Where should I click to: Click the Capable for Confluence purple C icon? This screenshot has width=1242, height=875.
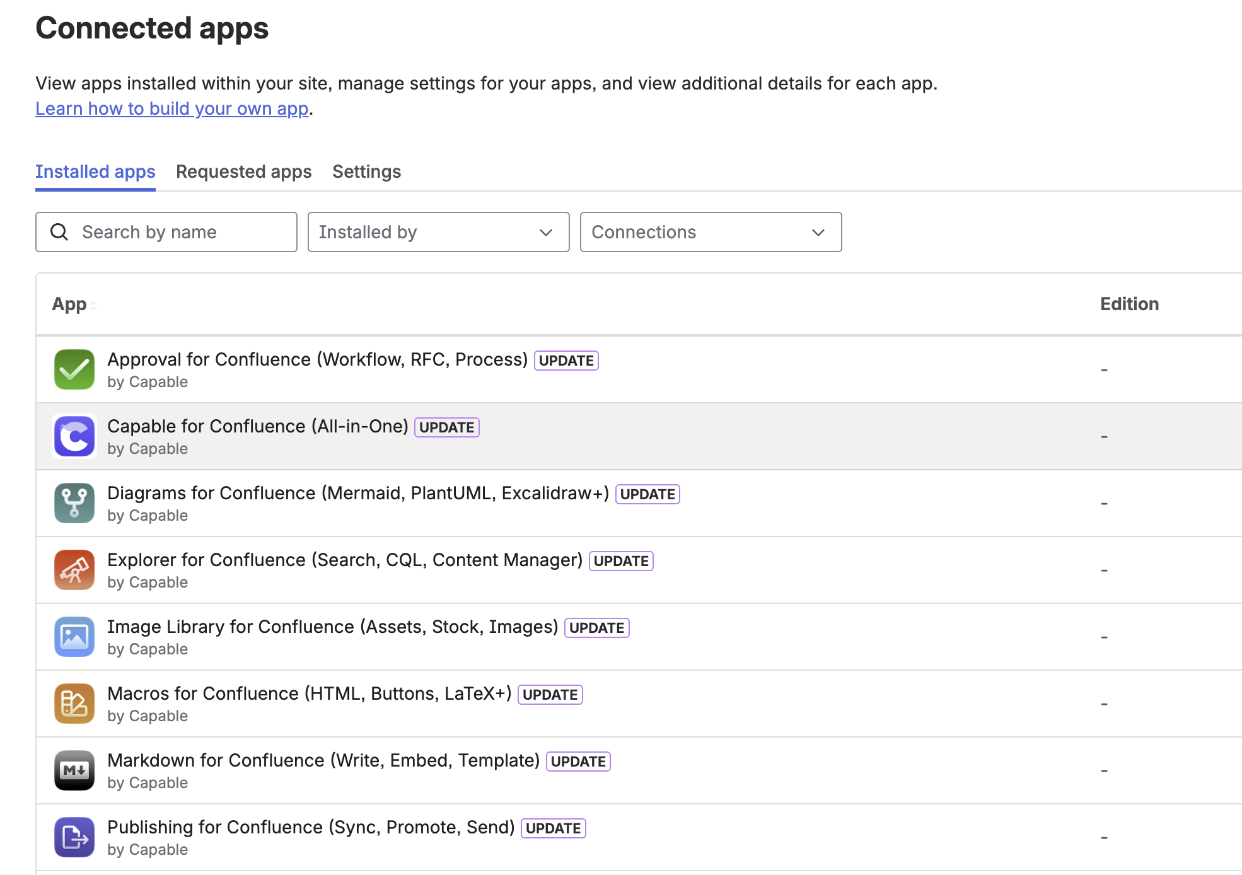74,436
